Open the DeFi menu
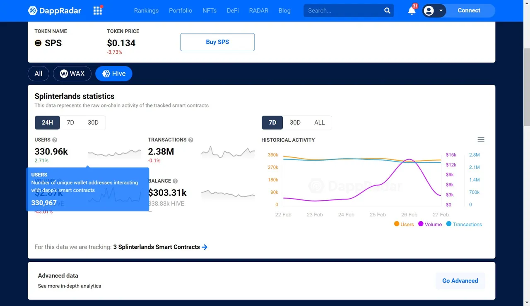Screen dimensions: 530x306 coord(233,11)
